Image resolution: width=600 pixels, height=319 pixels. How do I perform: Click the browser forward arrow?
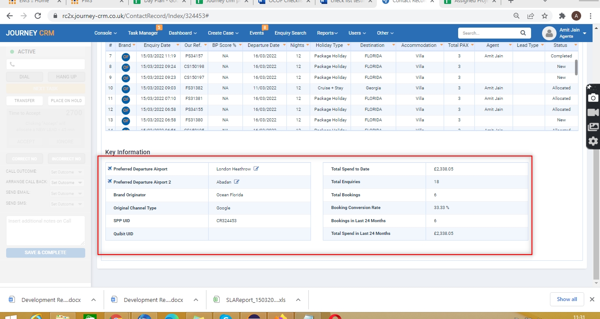click(24, 16)
